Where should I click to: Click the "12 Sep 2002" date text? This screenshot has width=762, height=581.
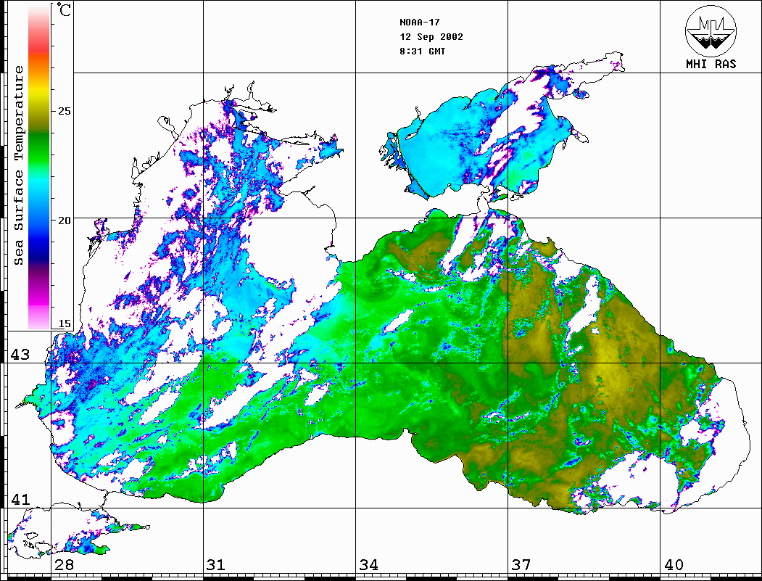431,37
